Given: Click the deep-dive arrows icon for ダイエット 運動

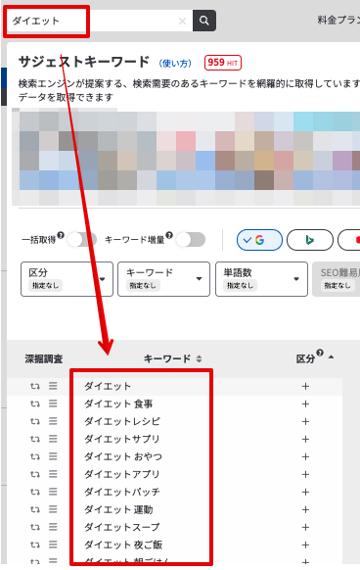Looking at the screenshot, I should tap(35, 509).
